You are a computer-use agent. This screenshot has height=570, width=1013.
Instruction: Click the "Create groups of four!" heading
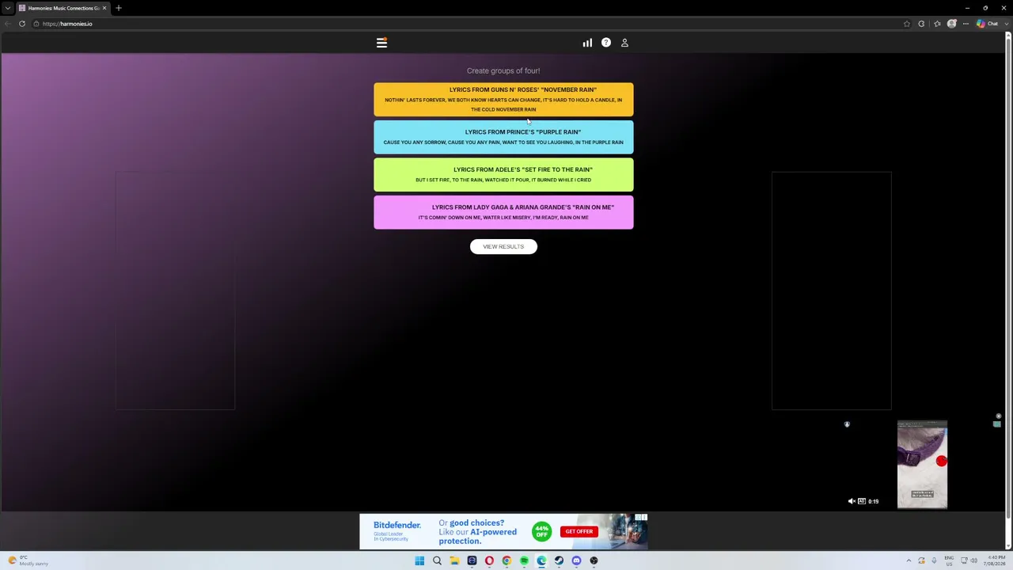[x=503, y=70]
